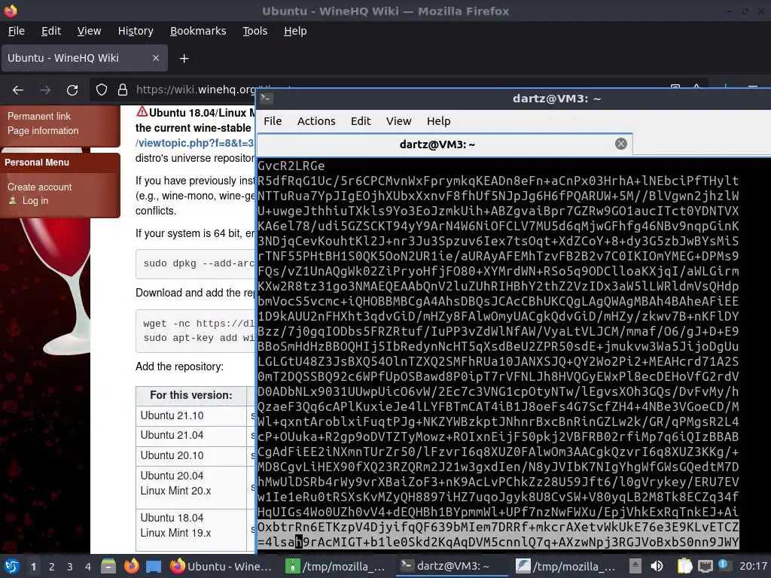Open Page information link
The height and width of the screenshot is (578, 771).
43,131
